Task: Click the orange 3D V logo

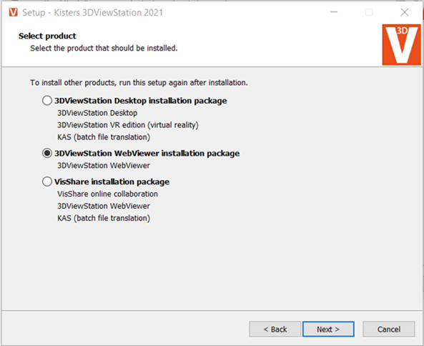Action: coord(401,44)
